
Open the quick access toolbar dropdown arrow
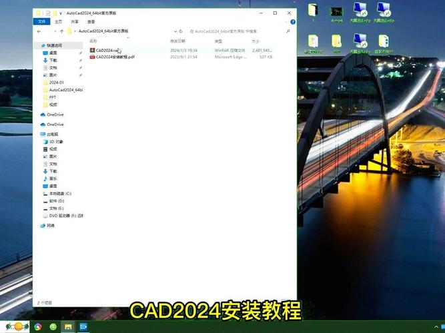pyautogui.click(x=61, y=13)
